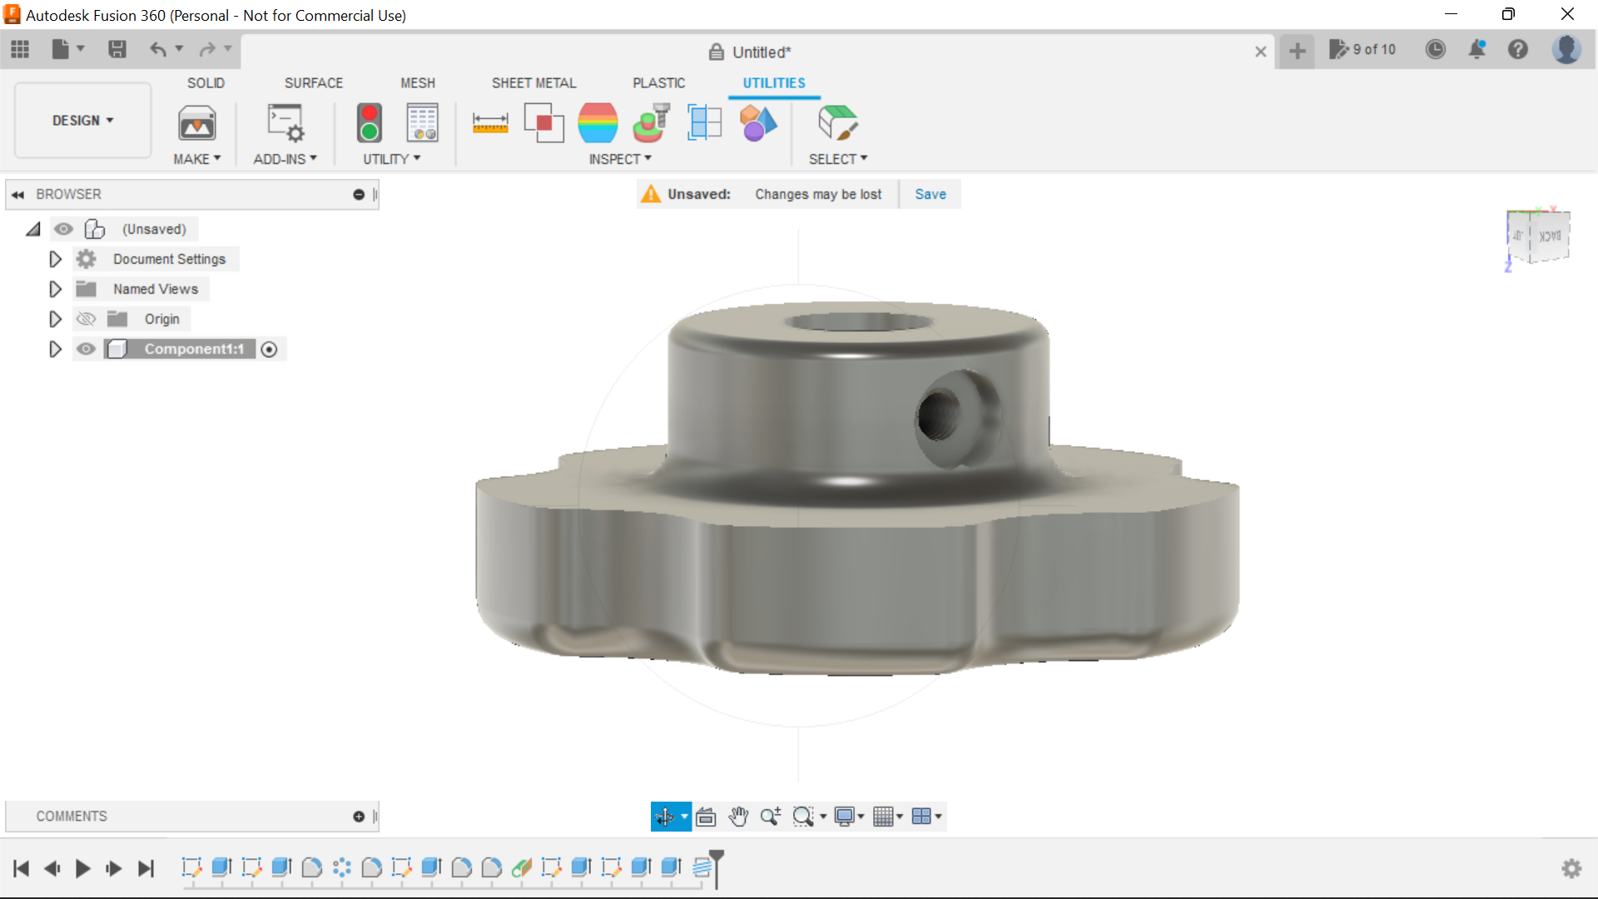Open the 3D Print make tool

[x=197, y=123]
